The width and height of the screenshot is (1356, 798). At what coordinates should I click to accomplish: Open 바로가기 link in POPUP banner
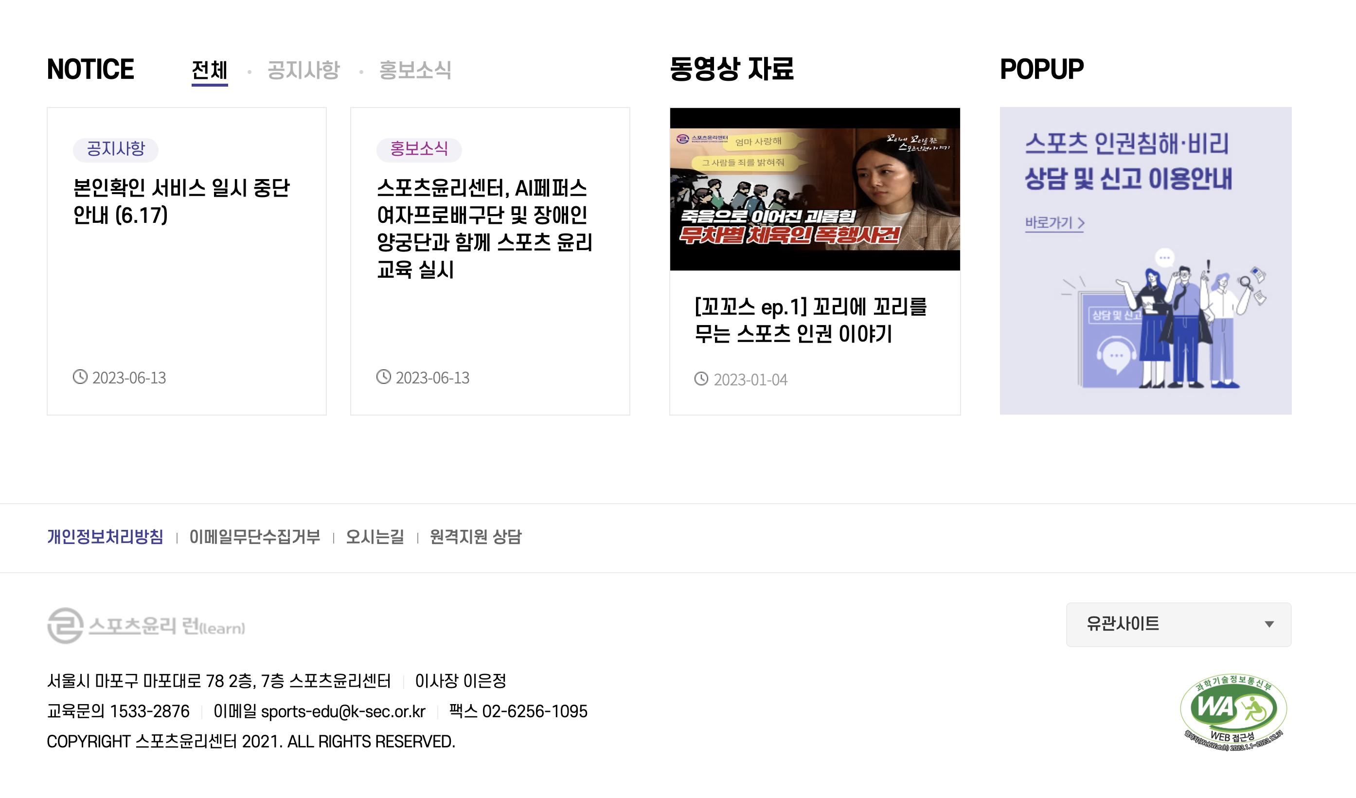coord(1054,223)
